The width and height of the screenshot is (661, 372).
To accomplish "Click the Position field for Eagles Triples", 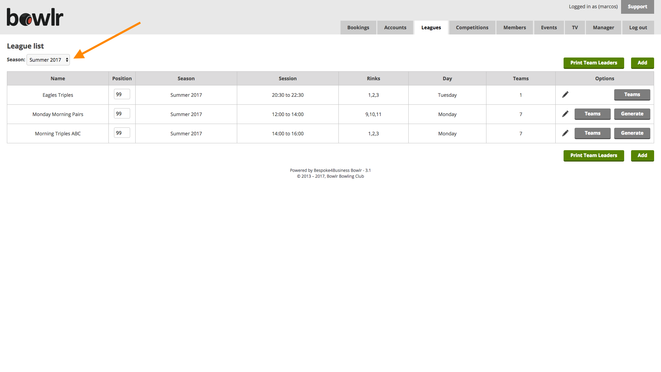I will [122, 94].
